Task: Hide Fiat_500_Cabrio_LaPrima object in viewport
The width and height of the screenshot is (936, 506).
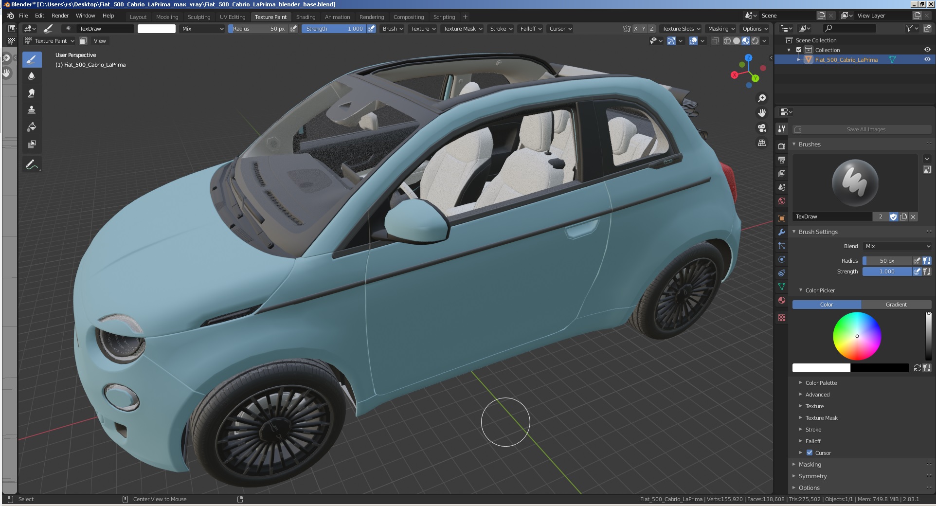Action: coord(927,59)
